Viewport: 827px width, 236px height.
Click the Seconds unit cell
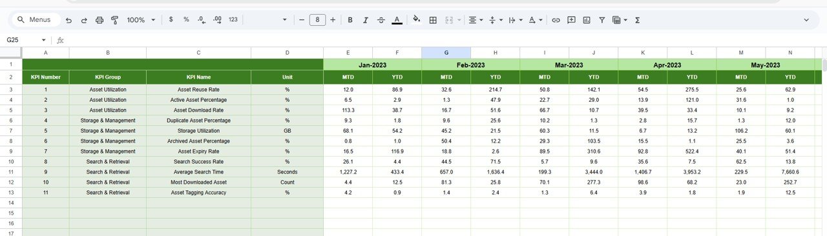pos(287,172)
